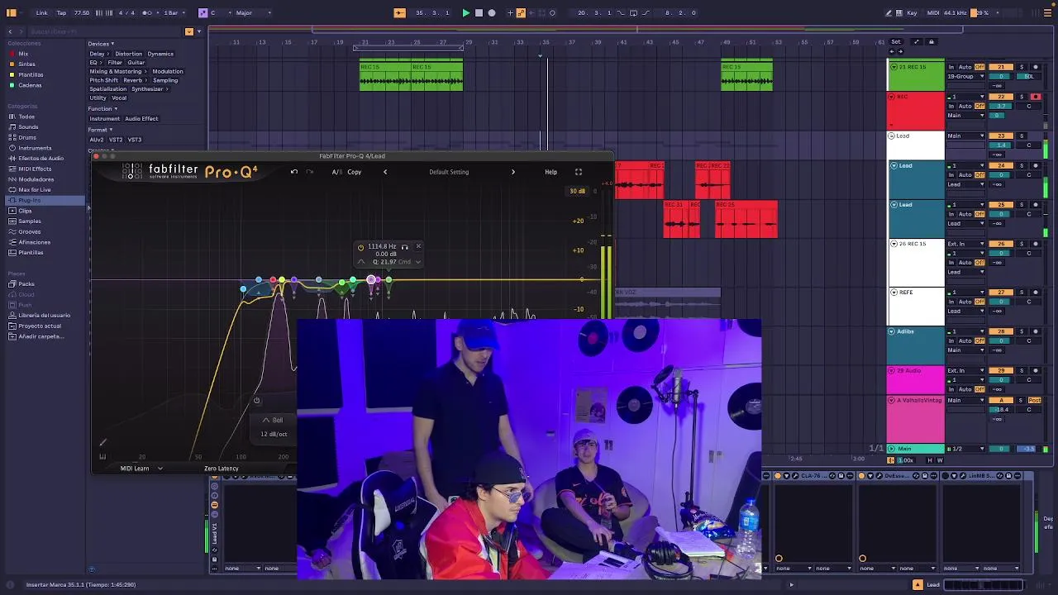Viewport: 1058px width, 595px height.
Task: Toggle the scale mode icon beside C
Action: click(x=203, y=12)
